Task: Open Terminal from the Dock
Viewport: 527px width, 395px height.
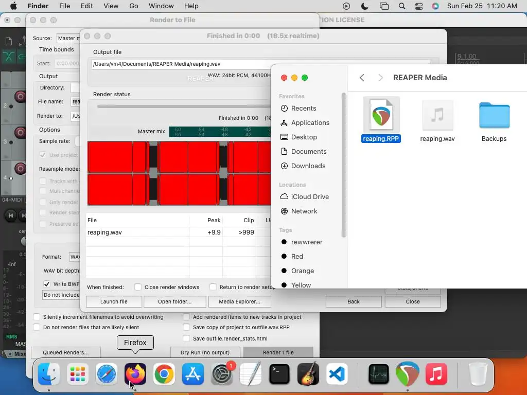Action: (x=279, y=374)
